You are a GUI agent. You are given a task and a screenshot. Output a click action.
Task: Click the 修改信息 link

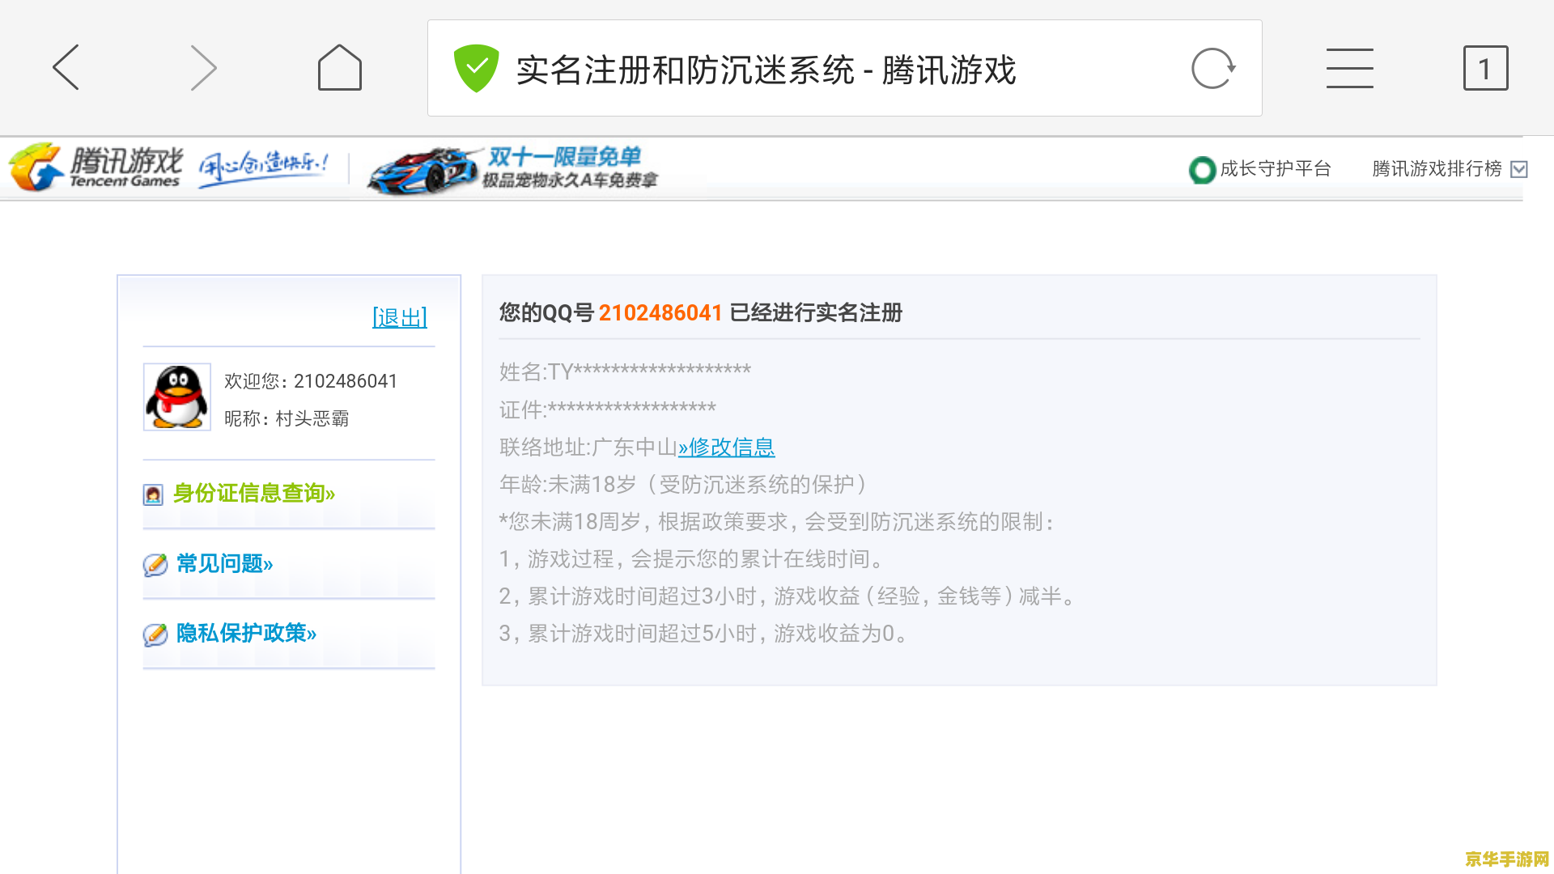(x=727, y=447)
